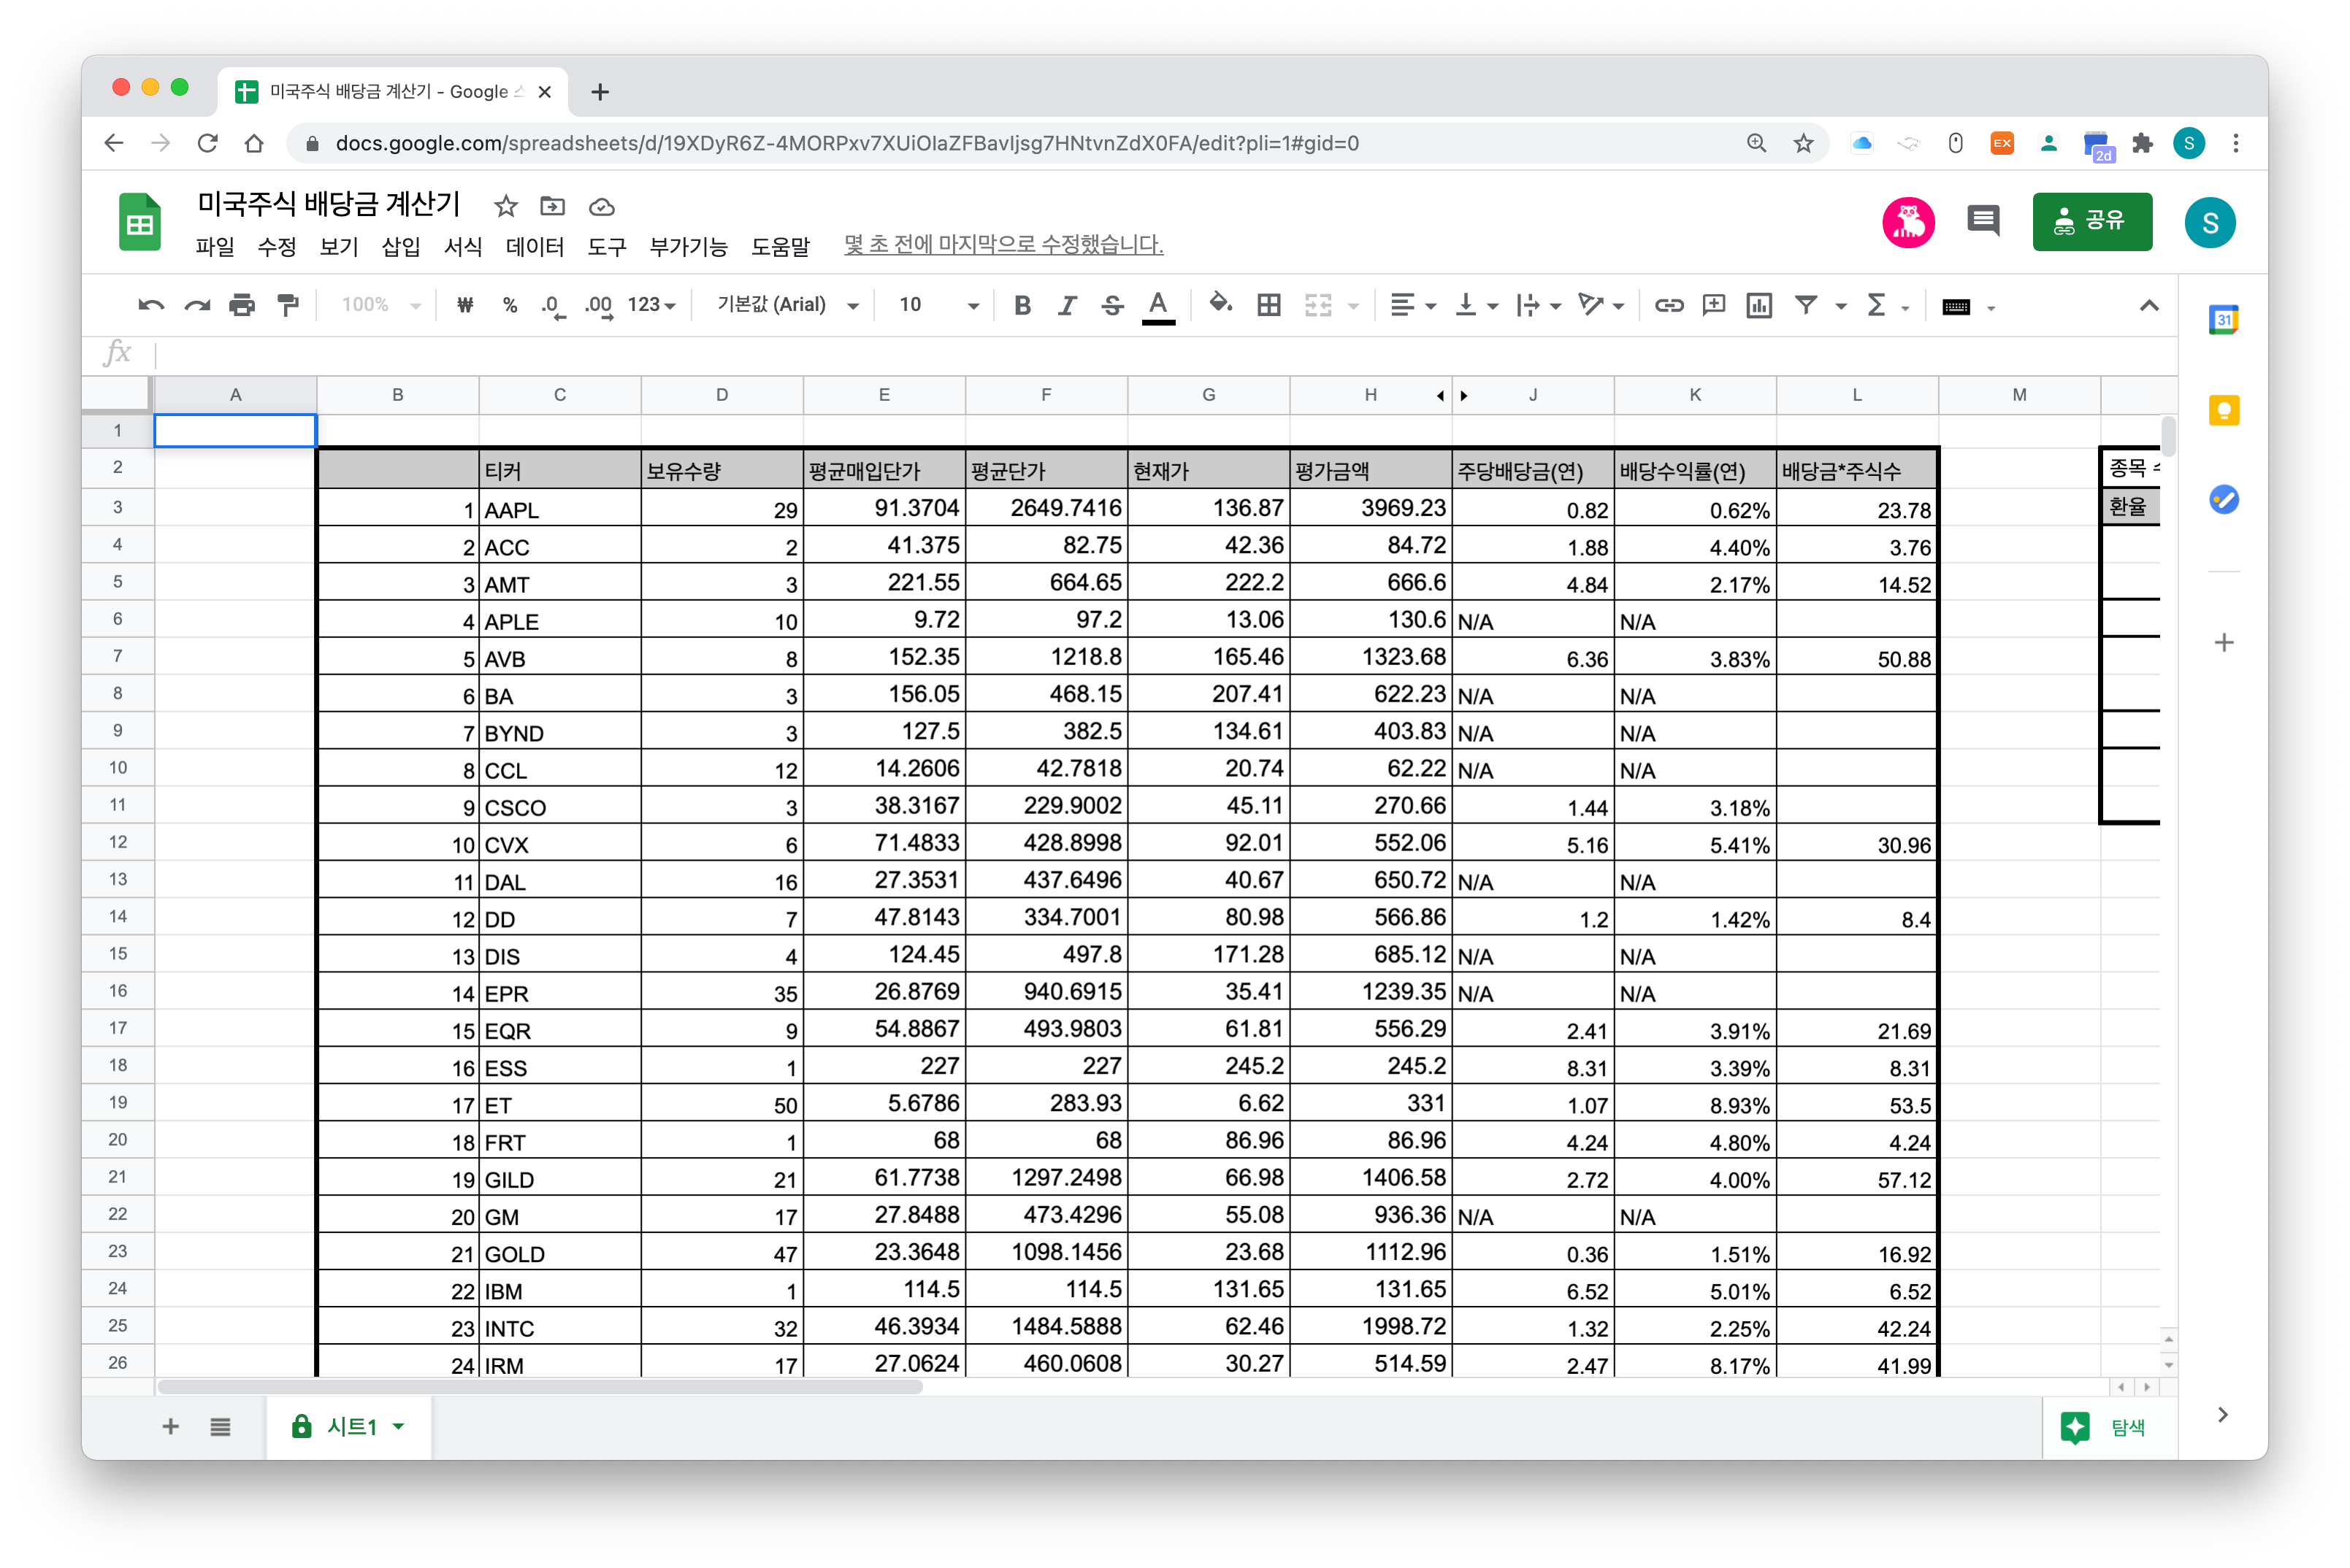Toggle strikethrough formatting

pos(1111,305)
